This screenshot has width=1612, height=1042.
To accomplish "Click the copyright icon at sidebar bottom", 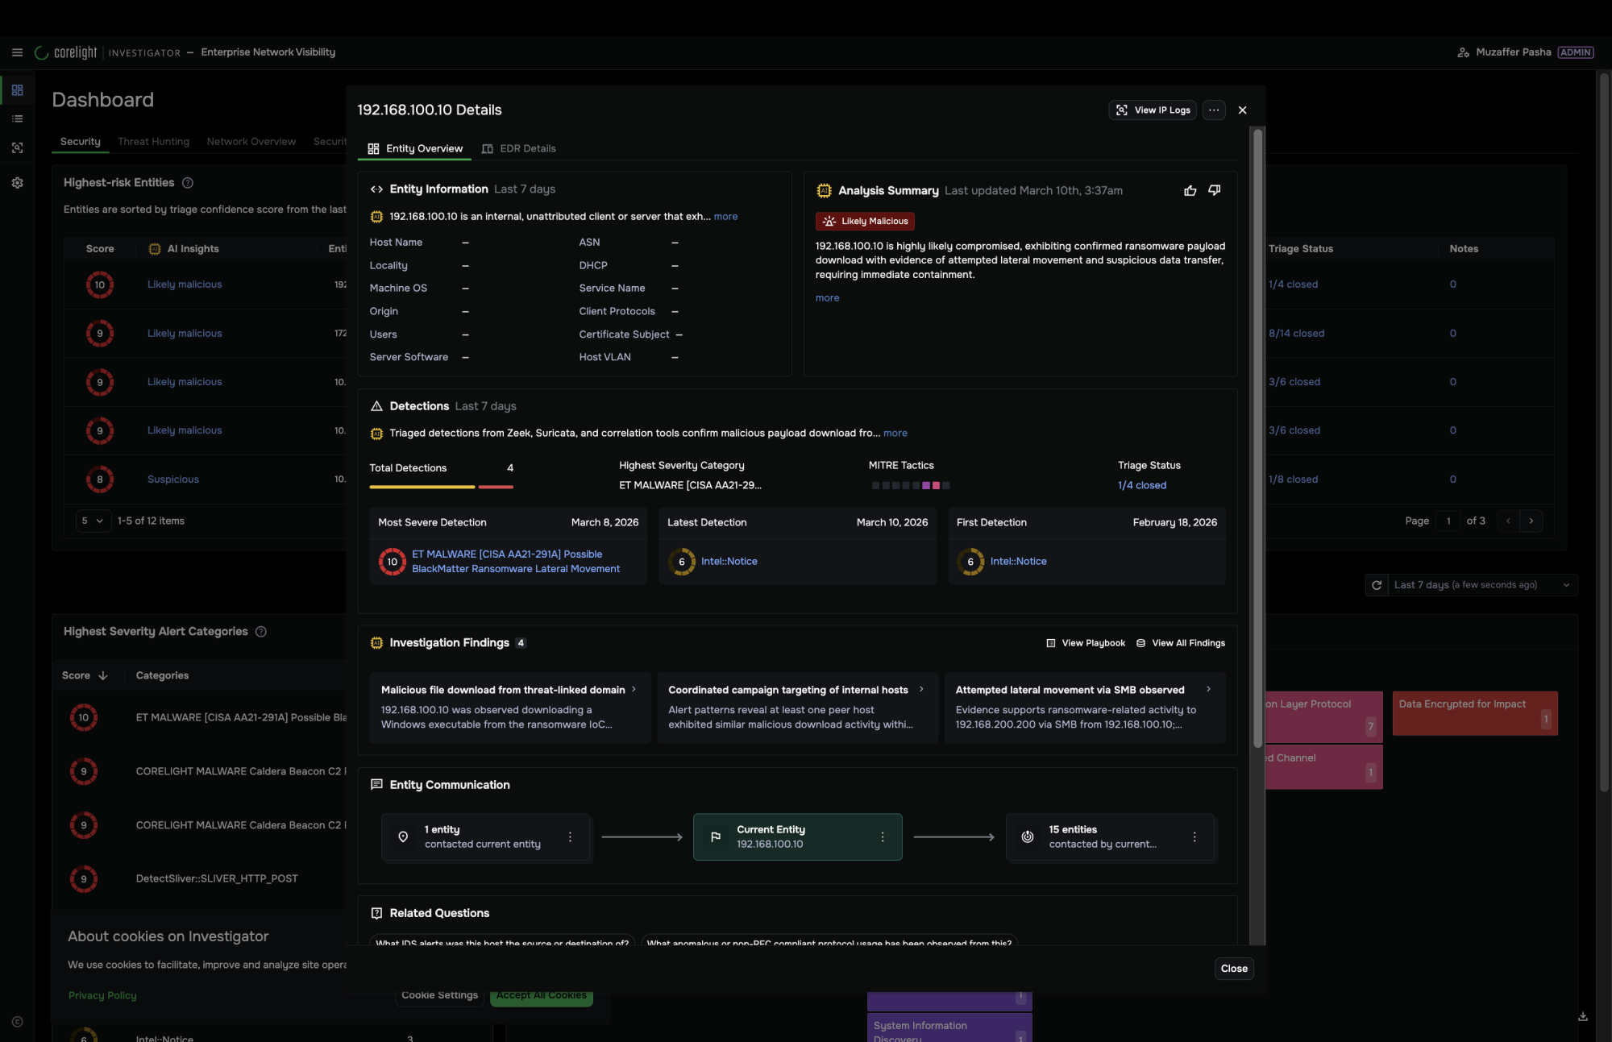I will [x=17, y=1022].
